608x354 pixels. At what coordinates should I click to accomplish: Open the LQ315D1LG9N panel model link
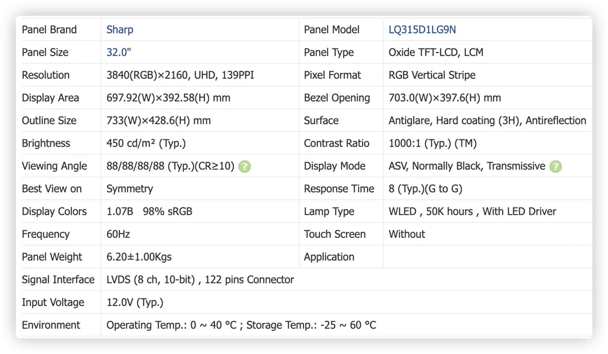coord(422,29)
